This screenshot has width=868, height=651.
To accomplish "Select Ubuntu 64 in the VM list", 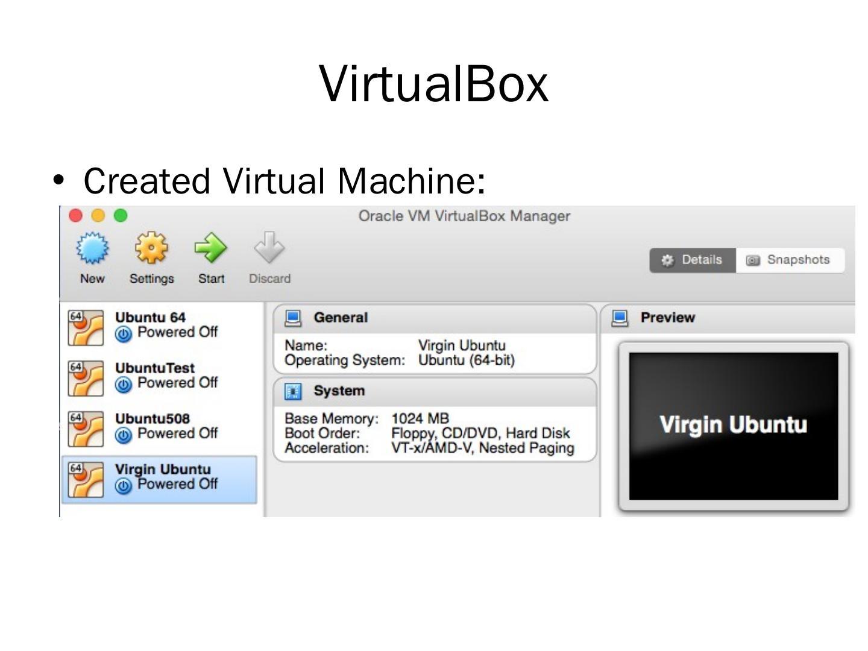I will (x=160, y=327).
